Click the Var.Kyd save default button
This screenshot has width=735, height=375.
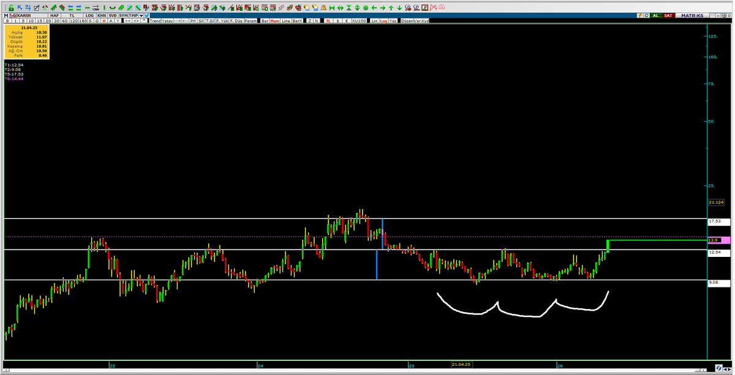(421, 21)
